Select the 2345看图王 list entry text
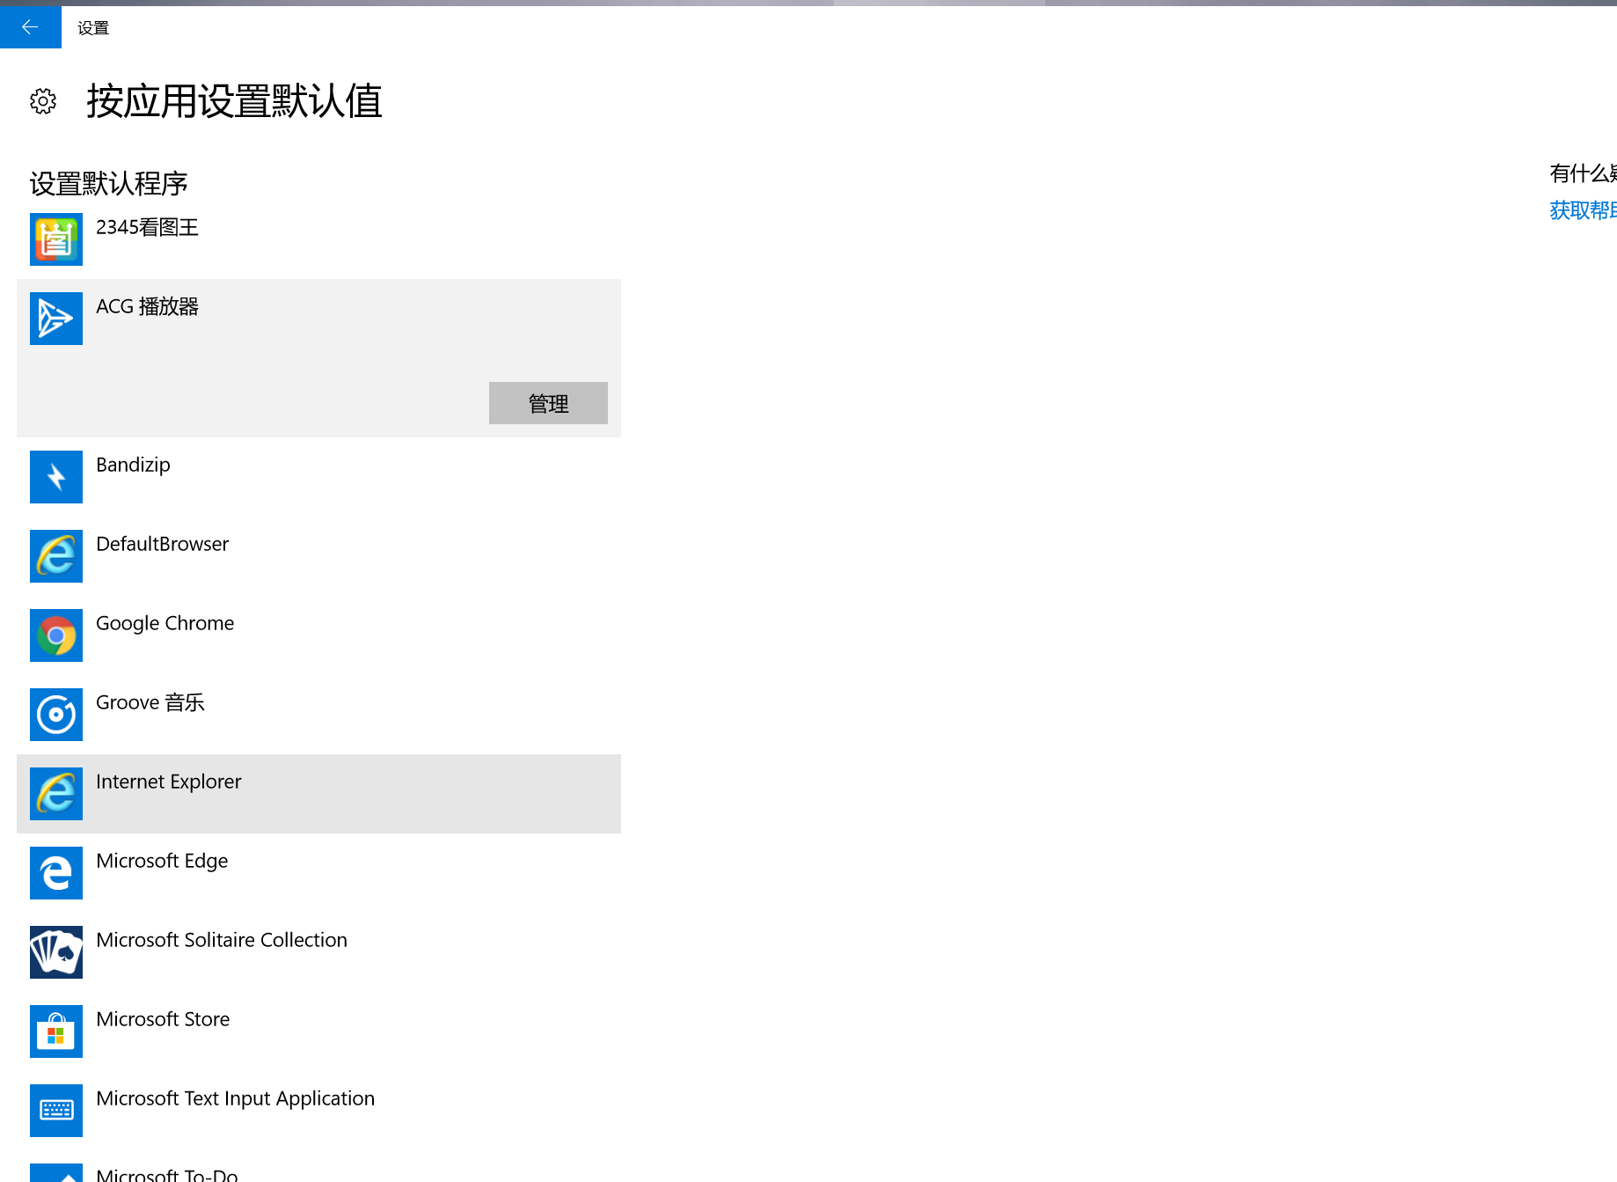This screenshot has width=1617, height=1182. coord(147,227)
